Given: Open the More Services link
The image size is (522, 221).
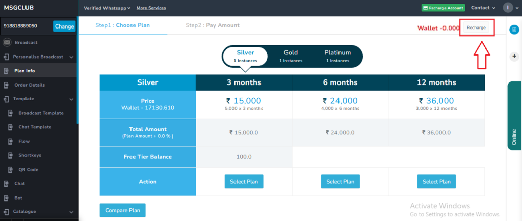Looking at the screenshot, I should 151,8.
